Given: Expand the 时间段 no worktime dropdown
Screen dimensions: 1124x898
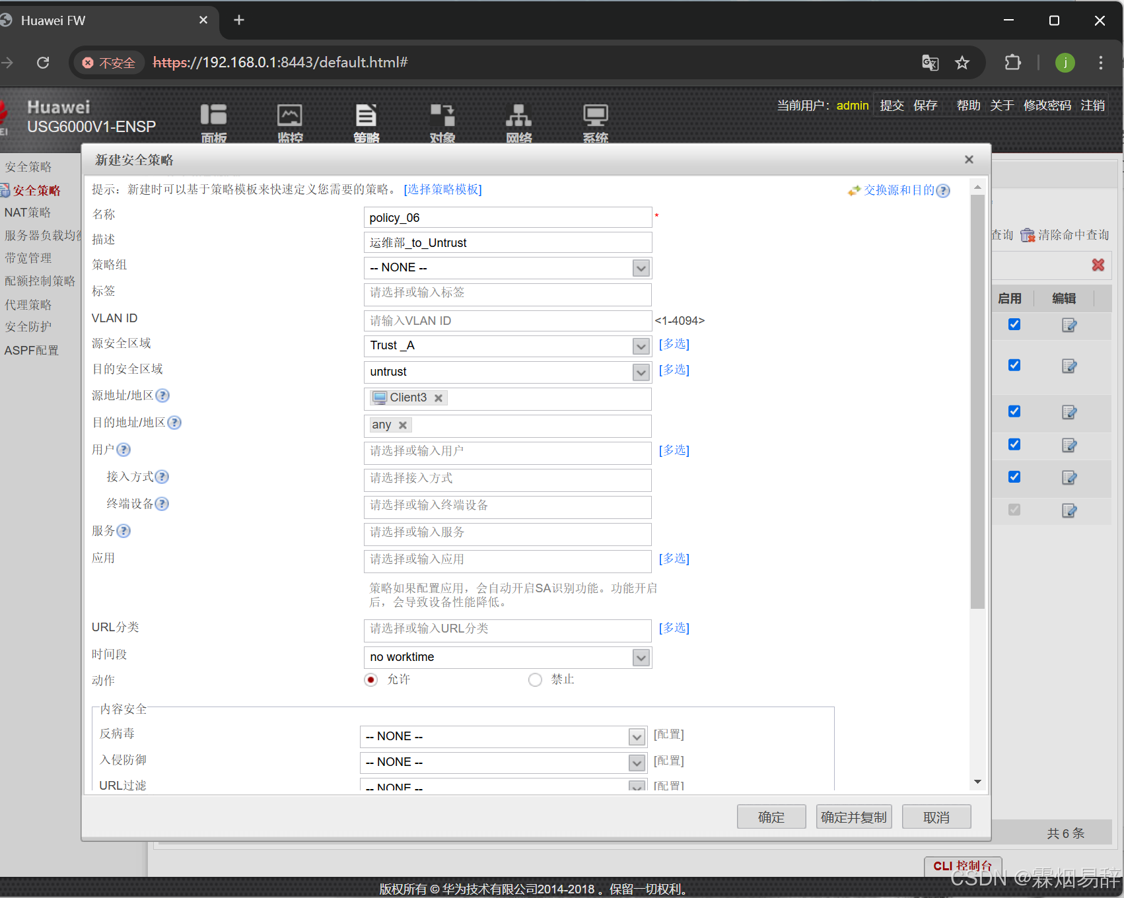Looking at the screenshot, I should [641, 658].
